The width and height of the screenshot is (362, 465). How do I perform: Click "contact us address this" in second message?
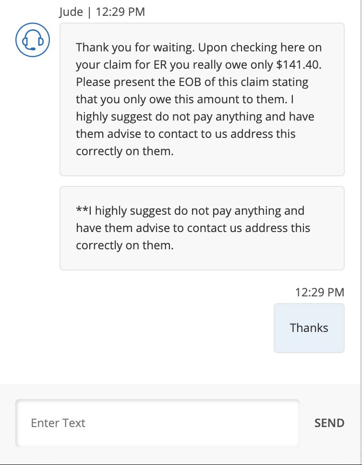click(249, 228)
